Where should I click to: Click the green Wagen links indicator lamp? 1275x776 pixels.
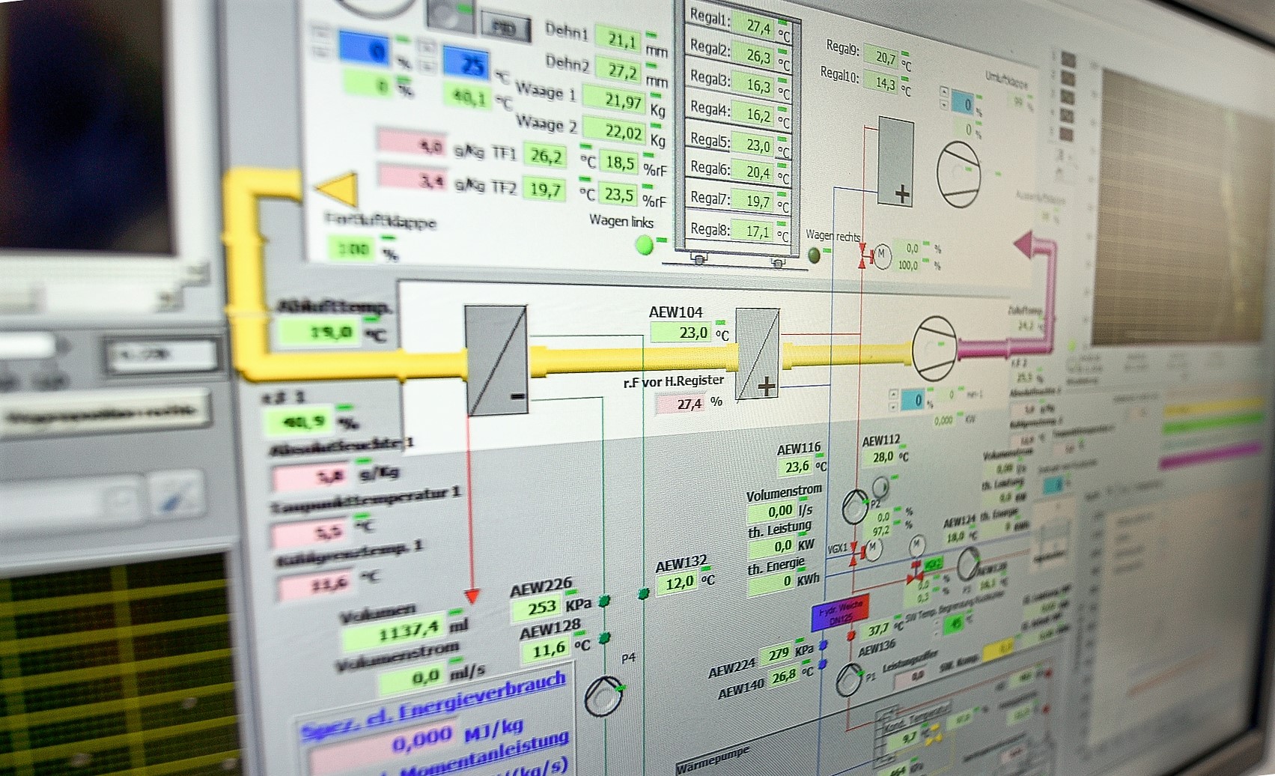point(644,244)
